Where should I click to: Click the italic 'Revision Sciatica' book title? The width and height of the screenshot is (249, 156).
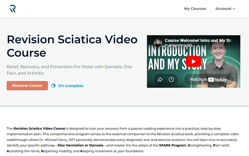[x=170, y=134]
